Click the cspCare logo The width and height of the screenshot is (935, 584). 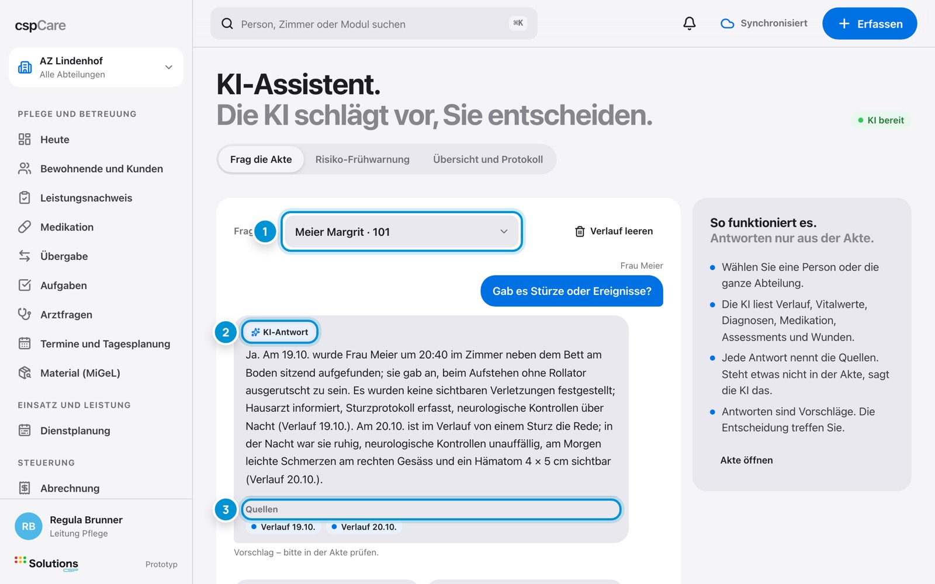click(40, 25)
